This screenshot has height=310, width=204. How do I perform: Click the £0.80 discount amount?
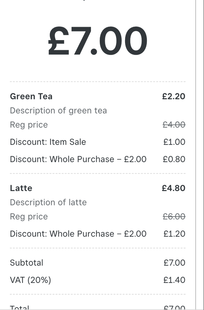click(174, 159)
